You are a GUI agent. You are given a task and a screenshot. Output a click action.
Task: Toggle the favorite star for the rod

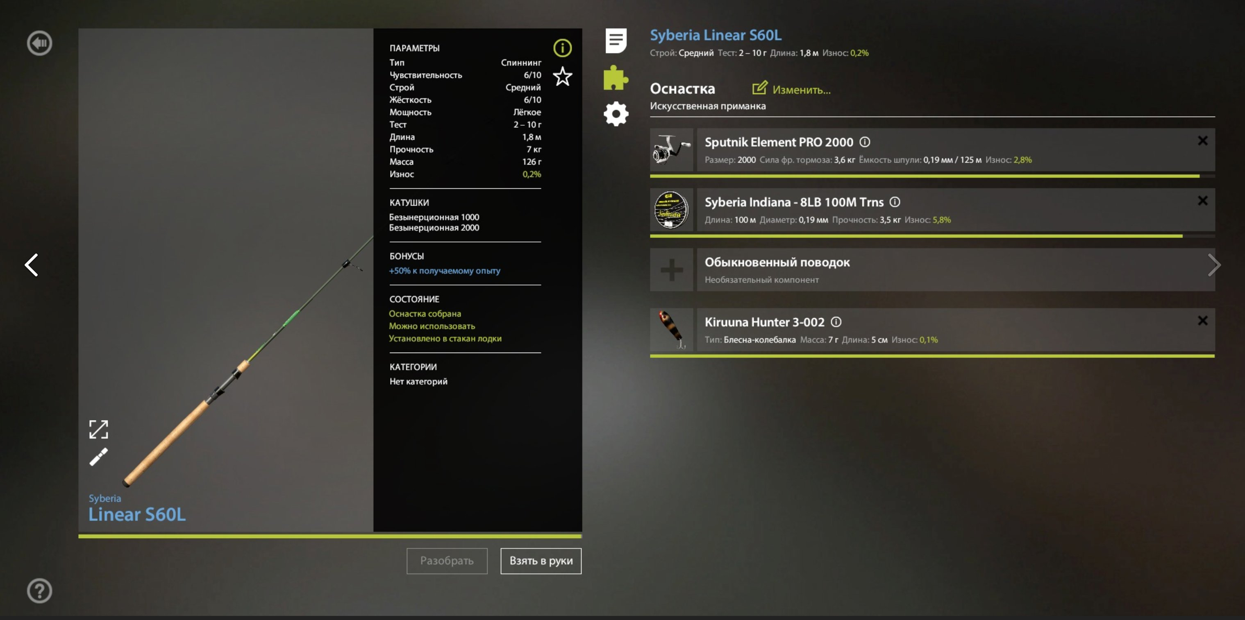[x=562, y=76]
